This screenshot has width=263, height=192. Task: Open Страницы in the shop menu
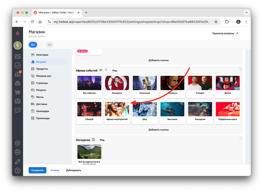(x=48, y=83)
